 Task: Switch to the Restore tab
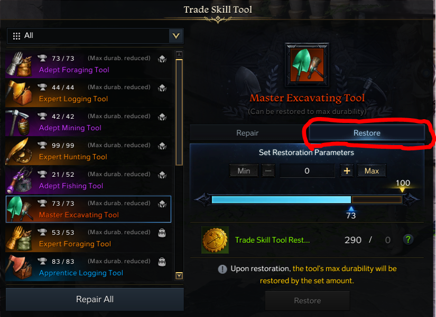(367, 133)
